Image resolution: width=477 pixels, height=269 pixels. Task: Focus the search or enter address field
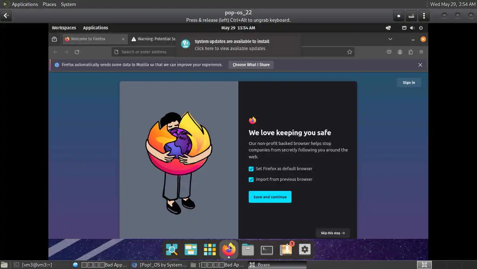[233, 52]
